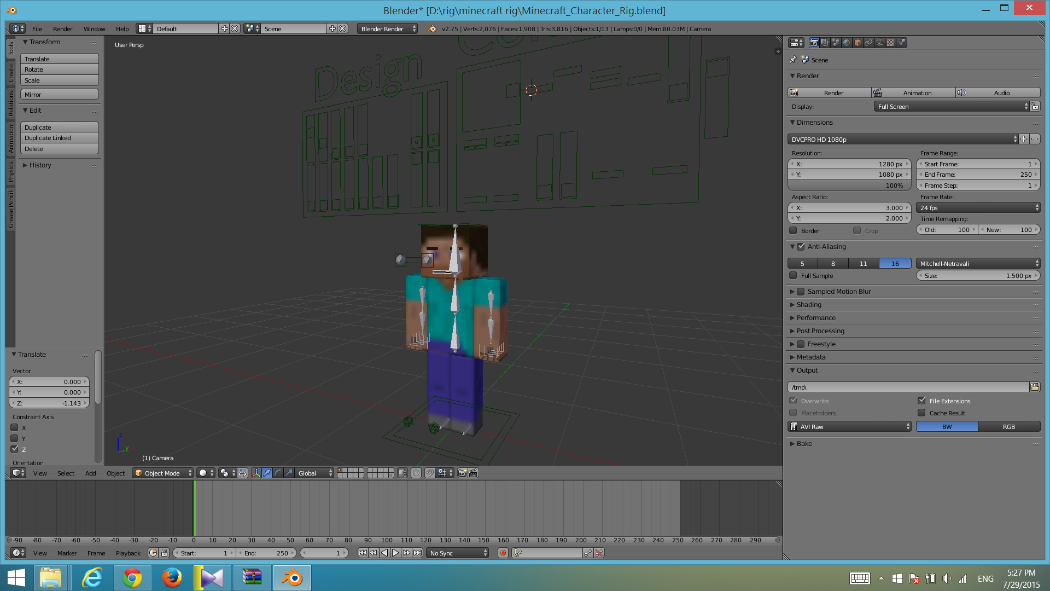Click the delete keyframes icon
Screen dimensions: 1050x591
[x=599, y=553]
